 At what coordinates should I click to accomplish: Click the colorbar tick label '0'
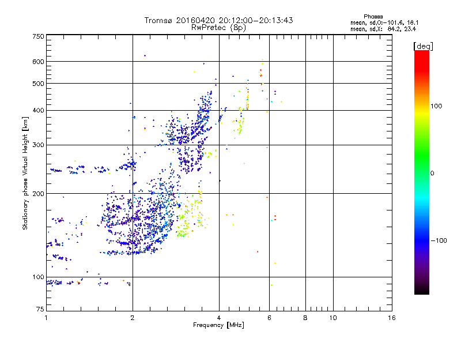(432, 174)
